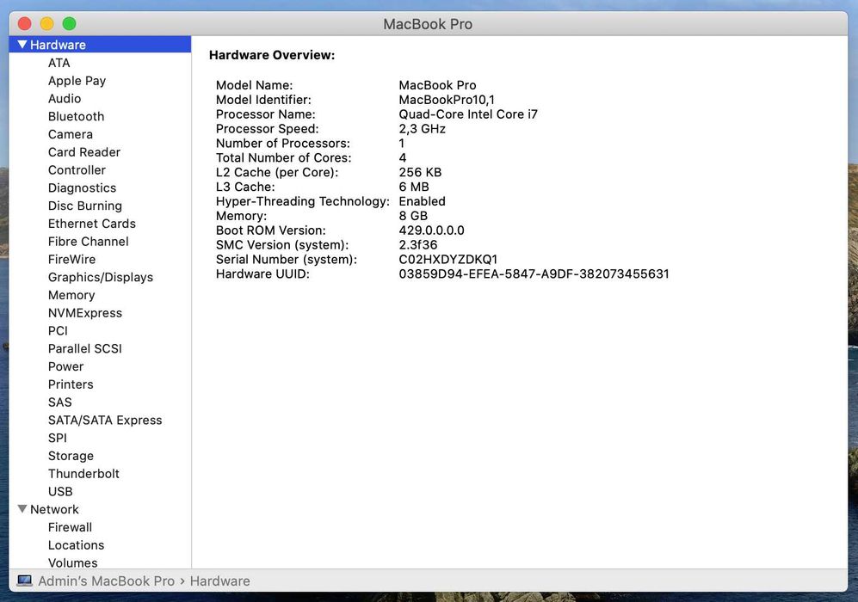Click the L3 cache value 6 MB
This screenshot has width=858, height=602.
coord(414,187)
